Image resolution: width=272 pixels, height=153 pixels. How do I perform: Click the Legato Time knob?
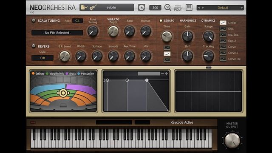[167, 36]
